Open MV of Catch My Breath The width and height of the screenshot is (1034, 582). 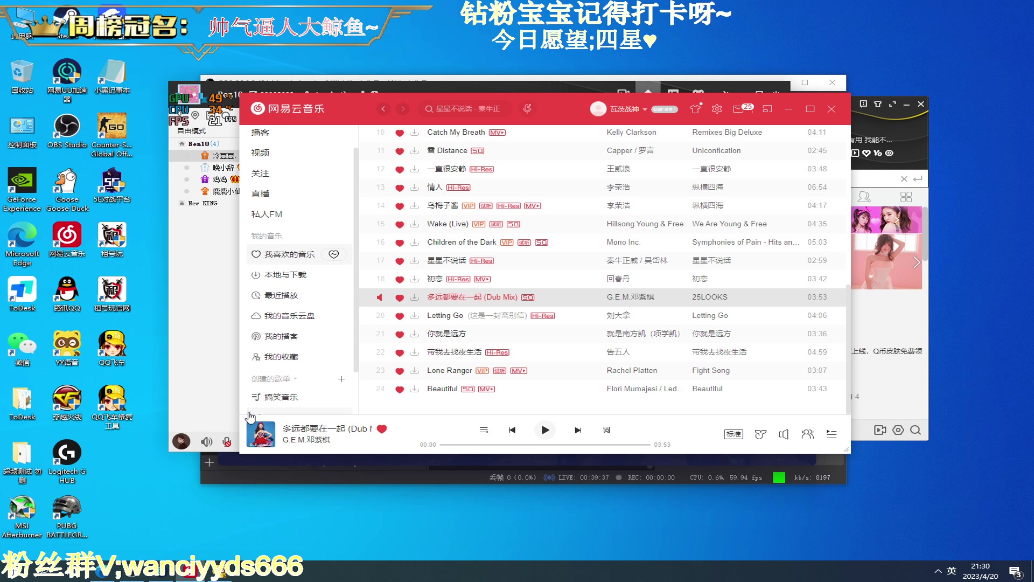(x=497, y=133)
